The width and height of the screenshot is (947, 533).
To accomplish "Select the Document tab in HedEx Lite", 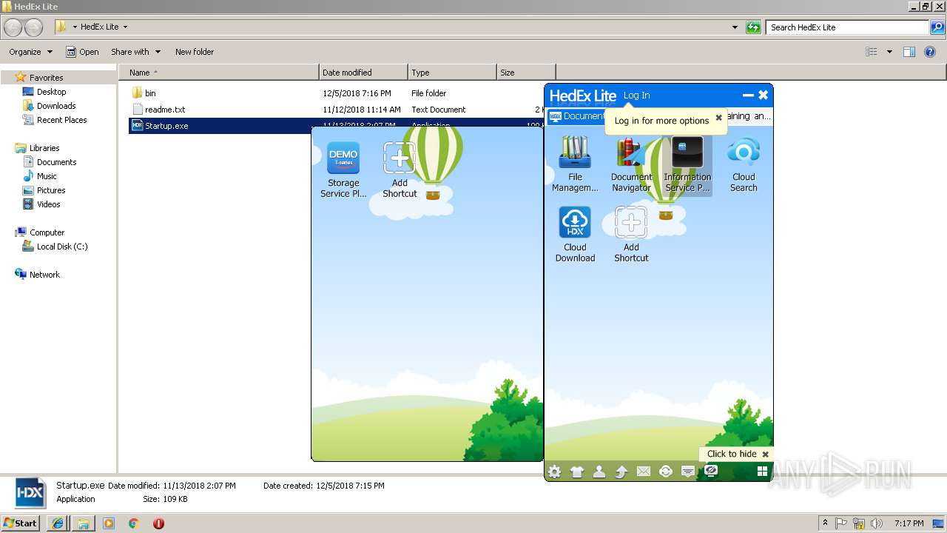I will click(577, 116).
